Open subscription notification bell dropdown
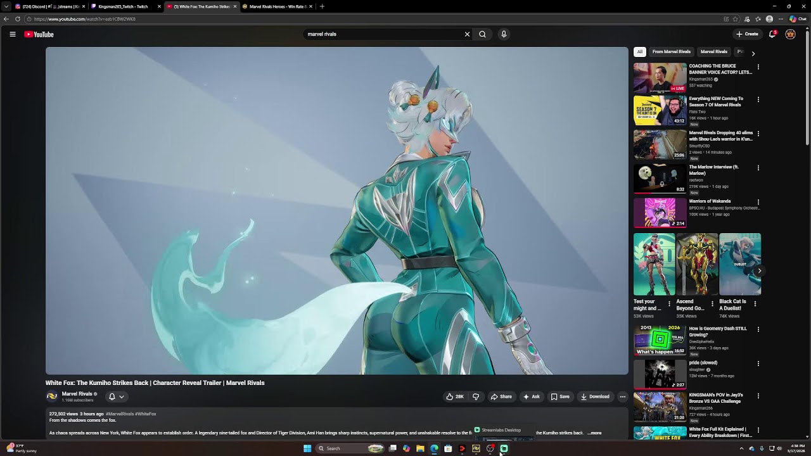The height and width of the screenshot is (456, 811). (116, 396)
